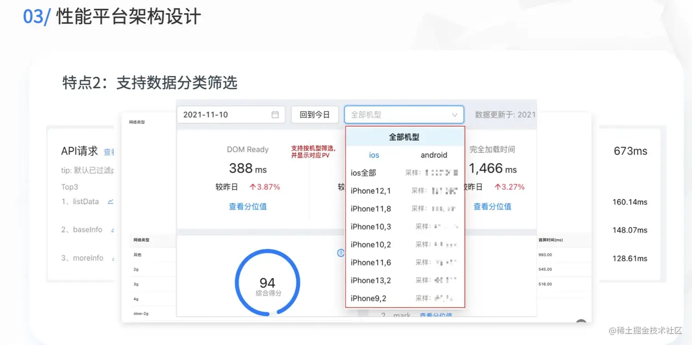Click the 1,466 ms load time value

(492, 168)
